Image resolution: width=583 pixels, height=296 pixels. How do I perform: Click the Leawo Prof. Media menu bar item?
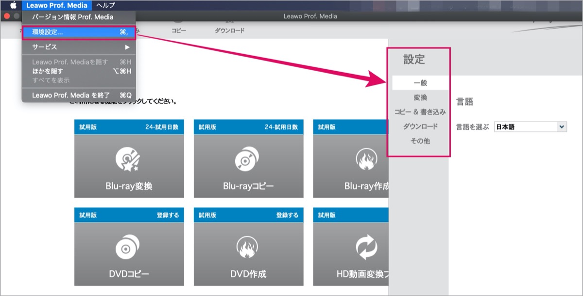[x=57, y=5]
